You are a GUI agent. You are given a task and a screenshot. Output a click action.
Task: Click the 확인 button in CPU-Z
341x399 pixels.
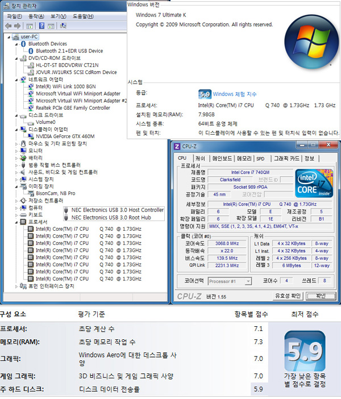(321, 296)
